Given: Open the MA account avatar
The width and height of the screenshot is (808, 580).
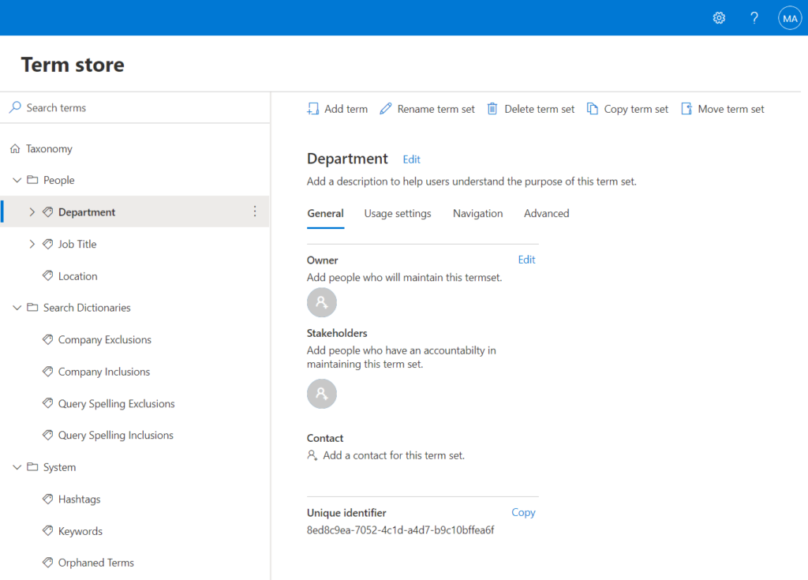Looking at the screenshot, I should pyautogui.click(x=789, y=18).
